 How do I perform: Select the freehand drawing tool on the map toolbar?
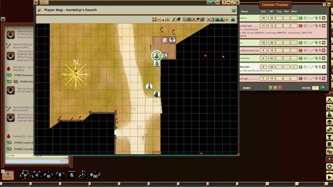click(174, 19)
